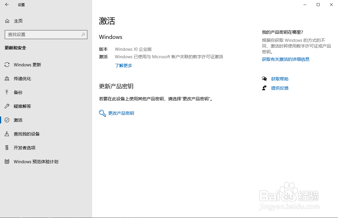The width and height of the screenshot is (338, 218).
Task: Click the 查找我的设备 person icon
Action: point(7,134)
